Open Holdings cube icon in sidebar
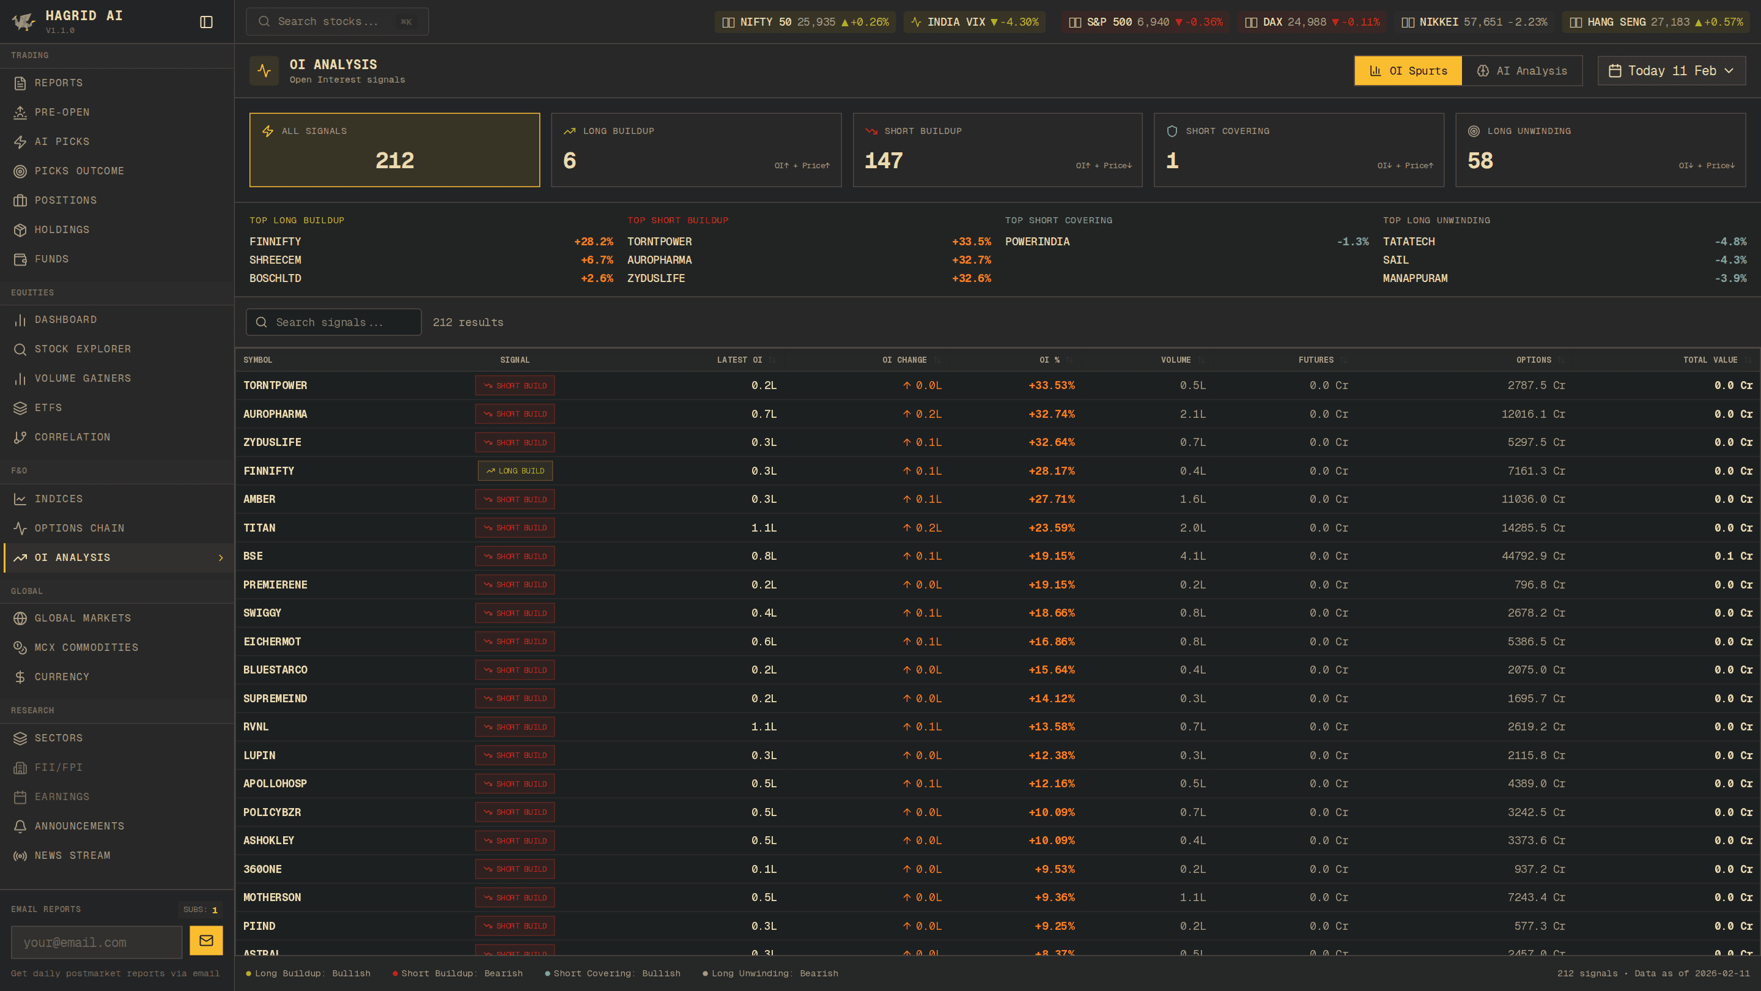 (20, 230)
